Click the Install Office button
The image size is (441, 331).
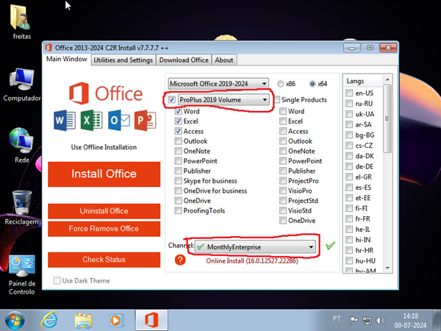[x=104, y=174]
